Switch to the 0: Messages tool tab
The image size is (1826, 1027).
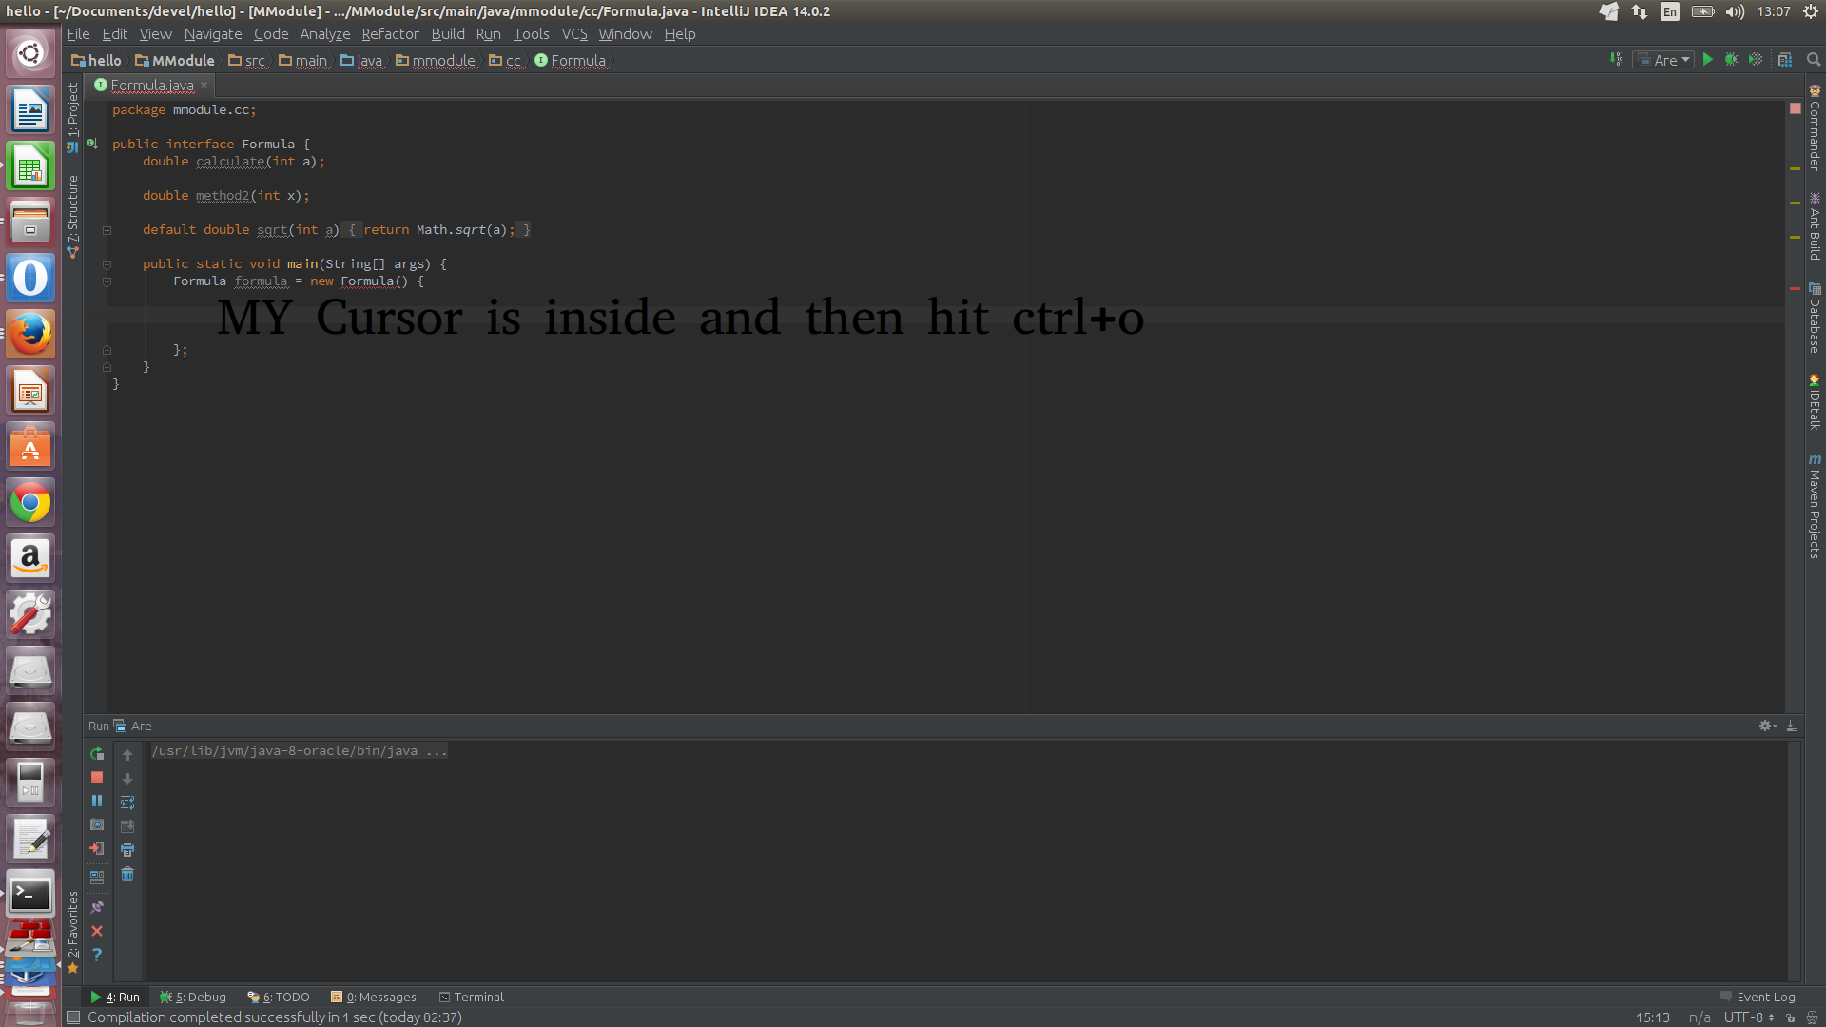[374, 997]
